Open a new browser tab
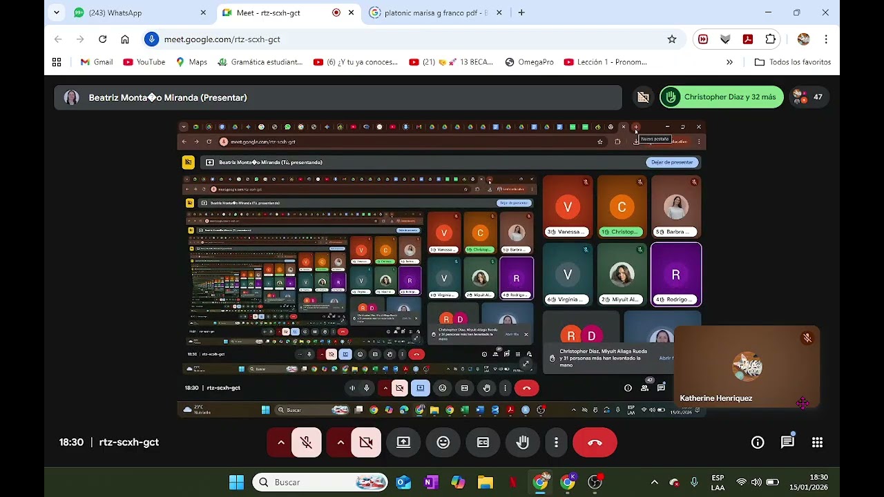 coord(521,12)
